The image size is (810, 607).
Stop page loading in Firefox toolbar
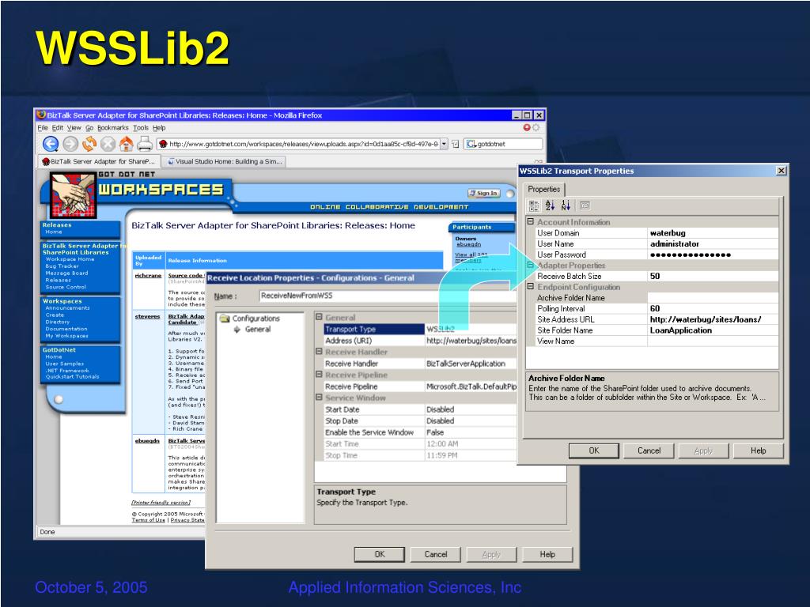pyautogui.click(x=108, y=144)
